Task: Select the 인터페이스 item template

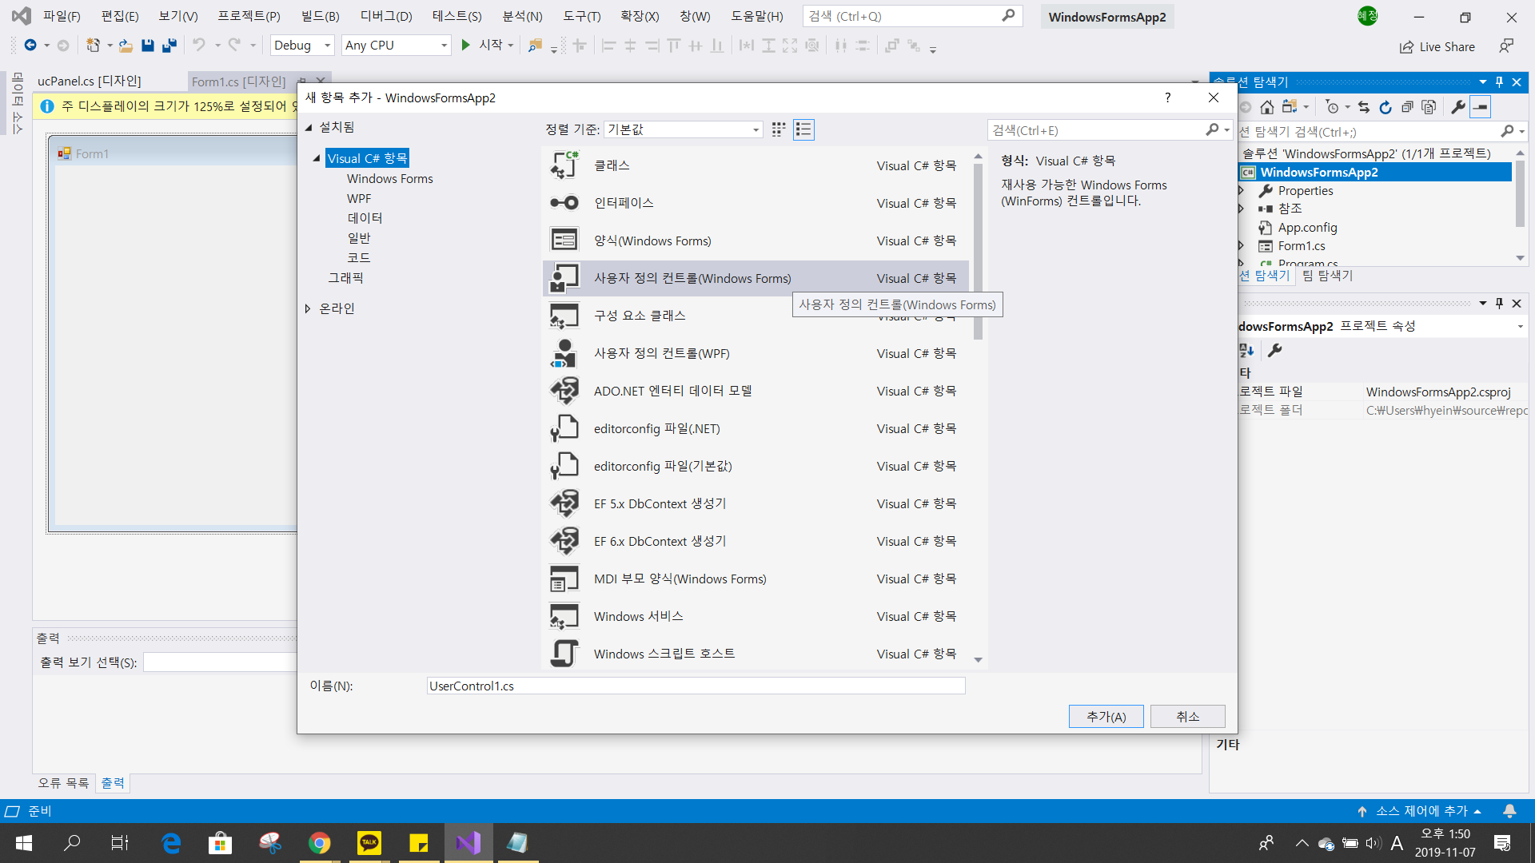Action: [624, 203]
